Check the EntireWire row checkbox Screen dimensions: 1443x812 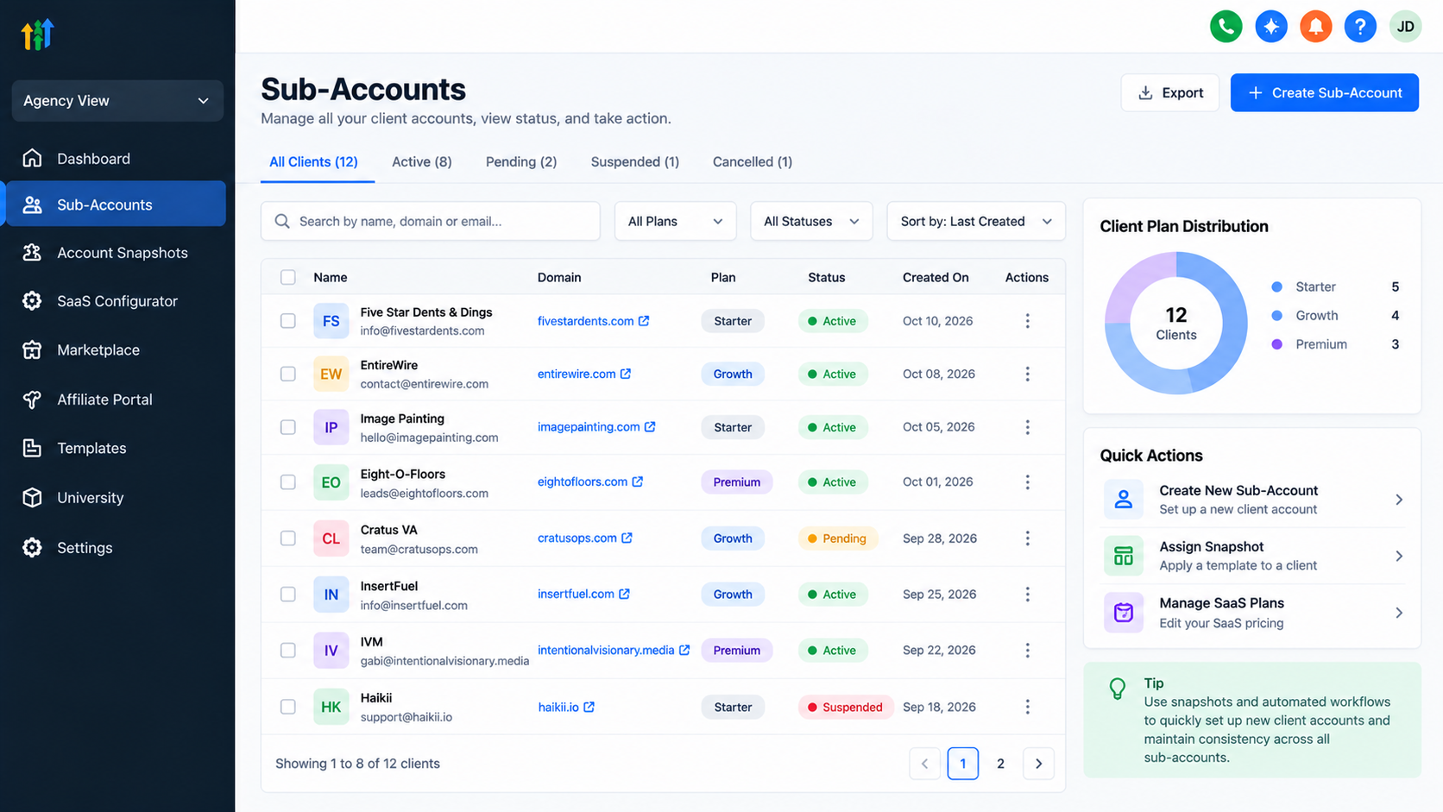[x=288, y=374]
